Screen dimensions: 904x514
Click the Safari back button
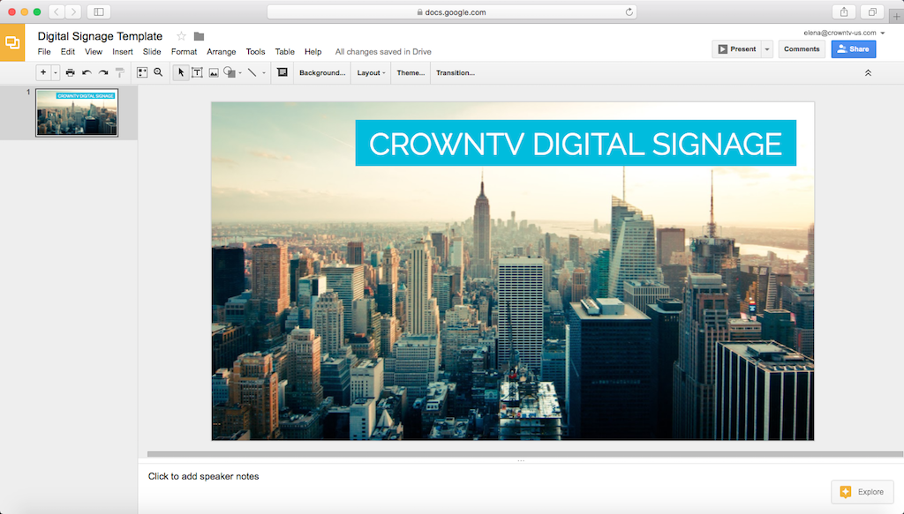[56, 12]
